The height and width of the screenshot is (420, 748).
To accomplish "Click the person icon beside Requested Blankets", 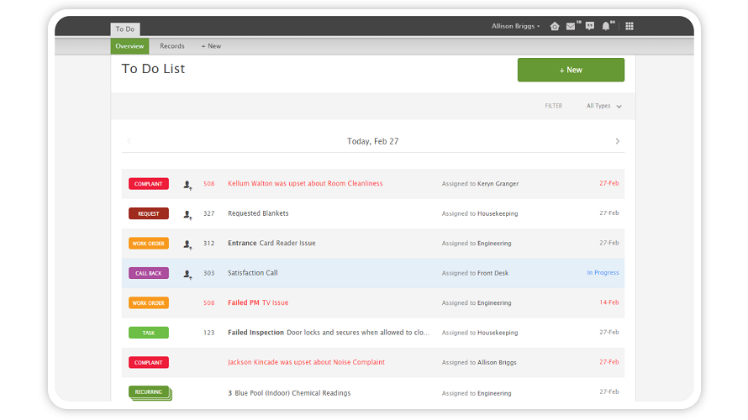I will pos(187,214).
